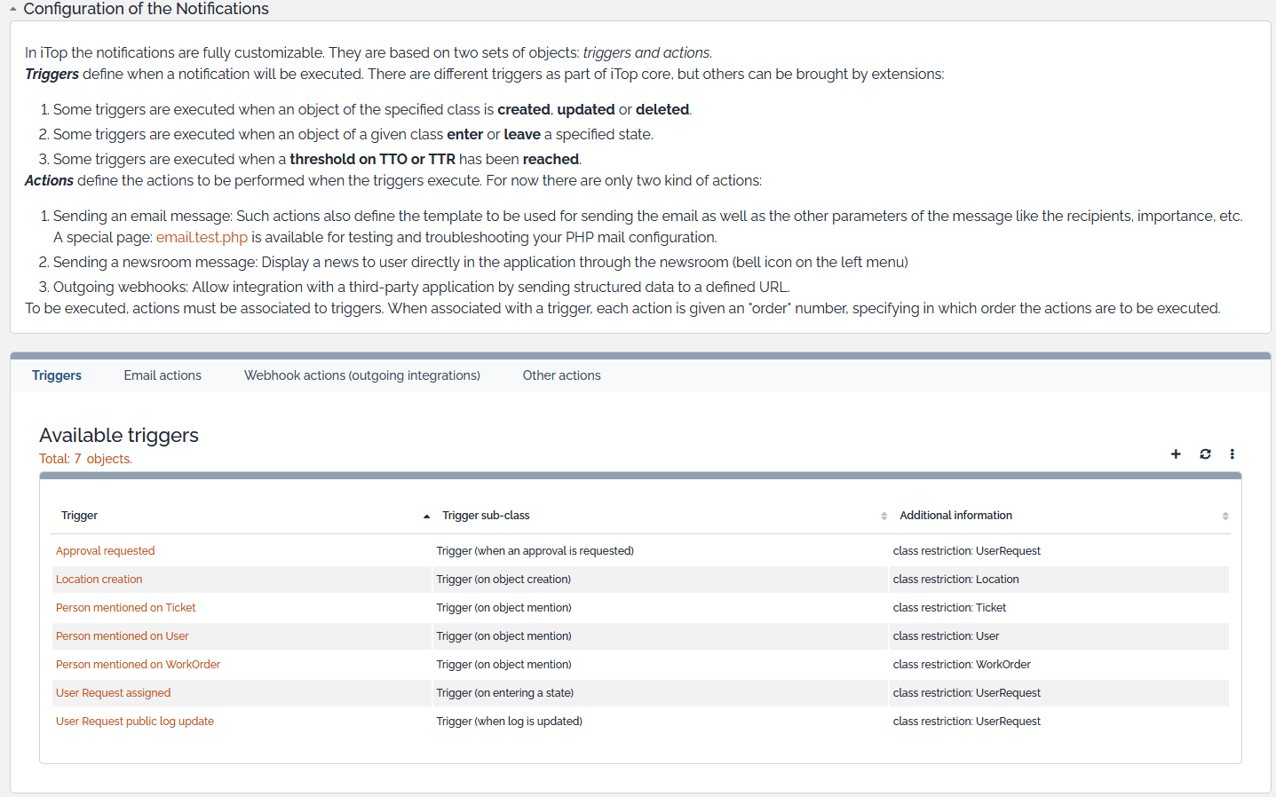Click the plus icon to add trigger
This screenshot has width=1276, height=797.
point(1176,454)
